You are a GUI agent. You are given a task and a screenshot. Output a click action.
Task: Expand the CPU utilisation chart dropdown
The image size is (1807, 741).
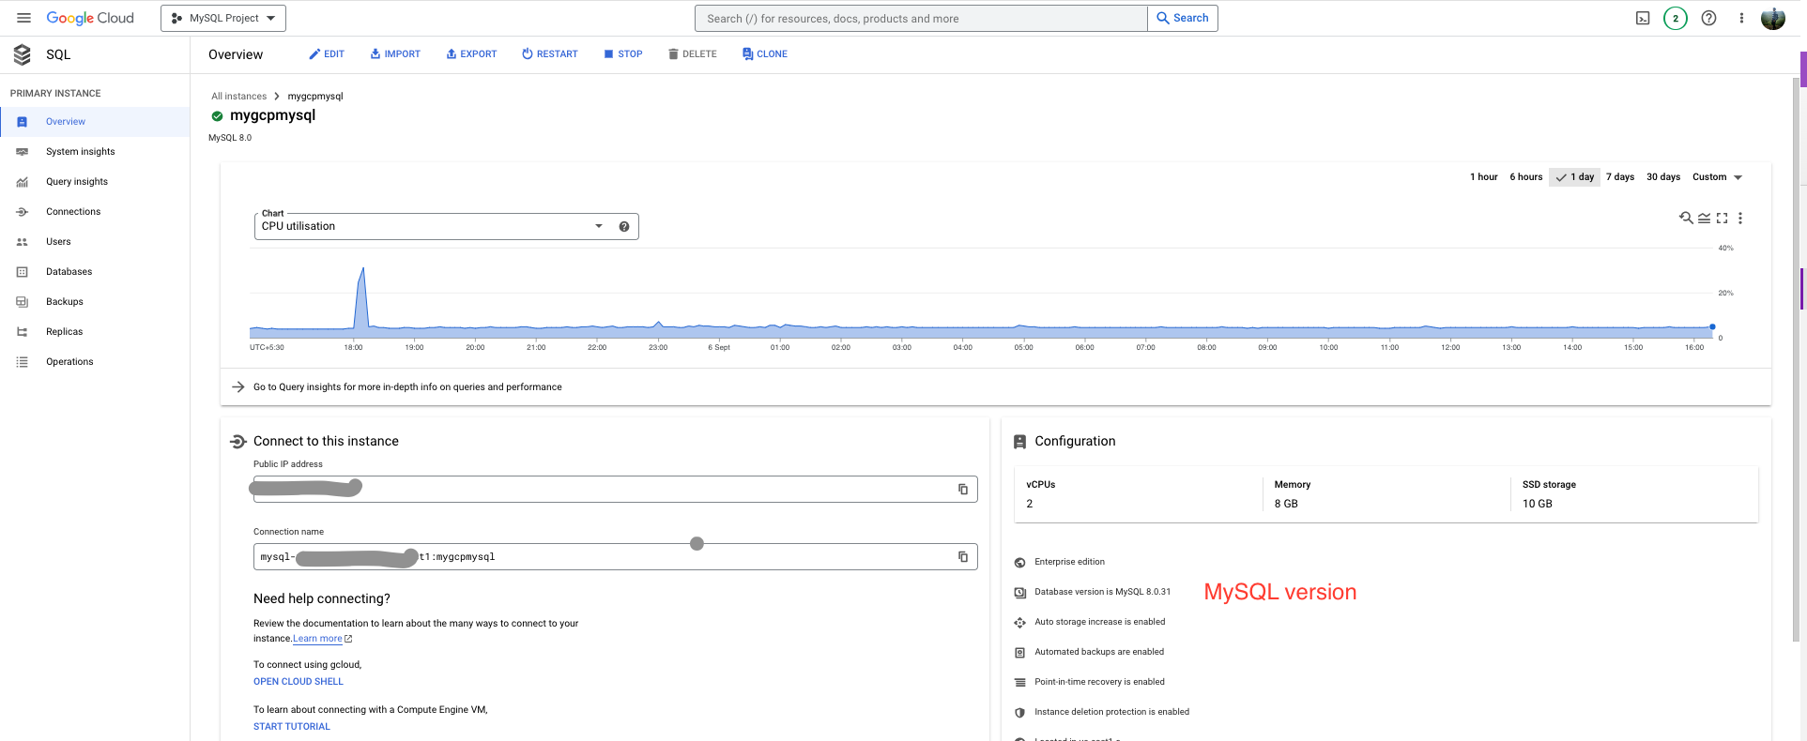pos(599,226)
